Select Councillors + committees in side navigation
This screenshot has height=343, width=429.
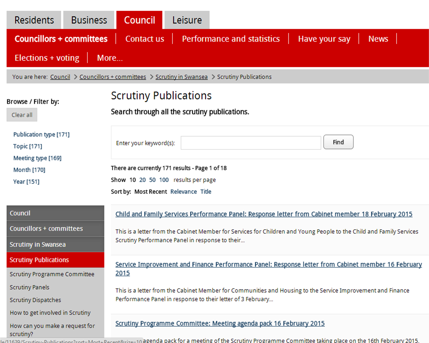tap(55, 228)
